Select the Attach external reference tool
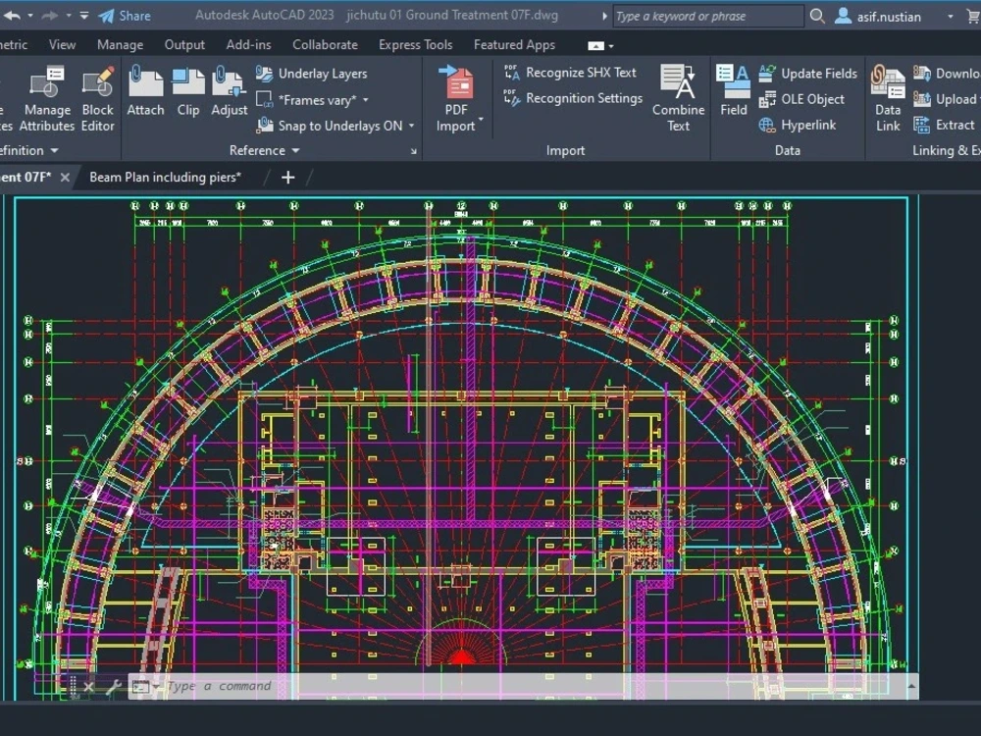The width and height of the screenshot is (981, 736). (145, 93)
